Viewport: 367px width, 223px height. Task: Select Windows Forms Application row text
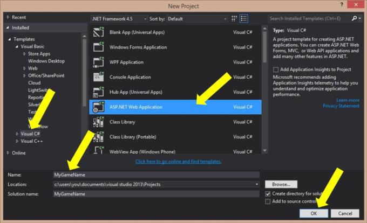[138, 47]
